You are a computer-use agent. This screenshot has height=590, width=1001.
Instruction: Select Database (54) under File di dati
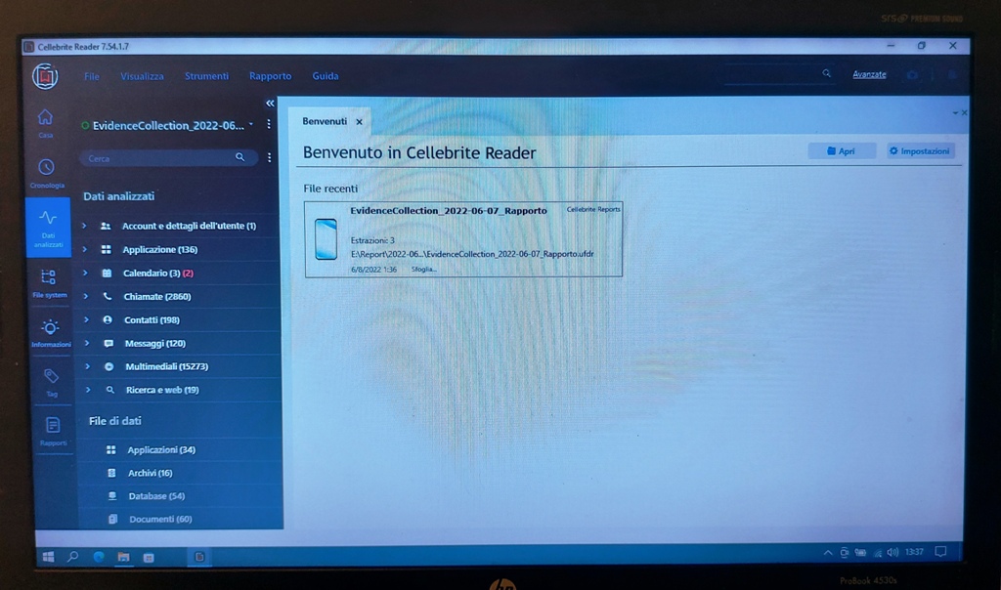(156, 495)
